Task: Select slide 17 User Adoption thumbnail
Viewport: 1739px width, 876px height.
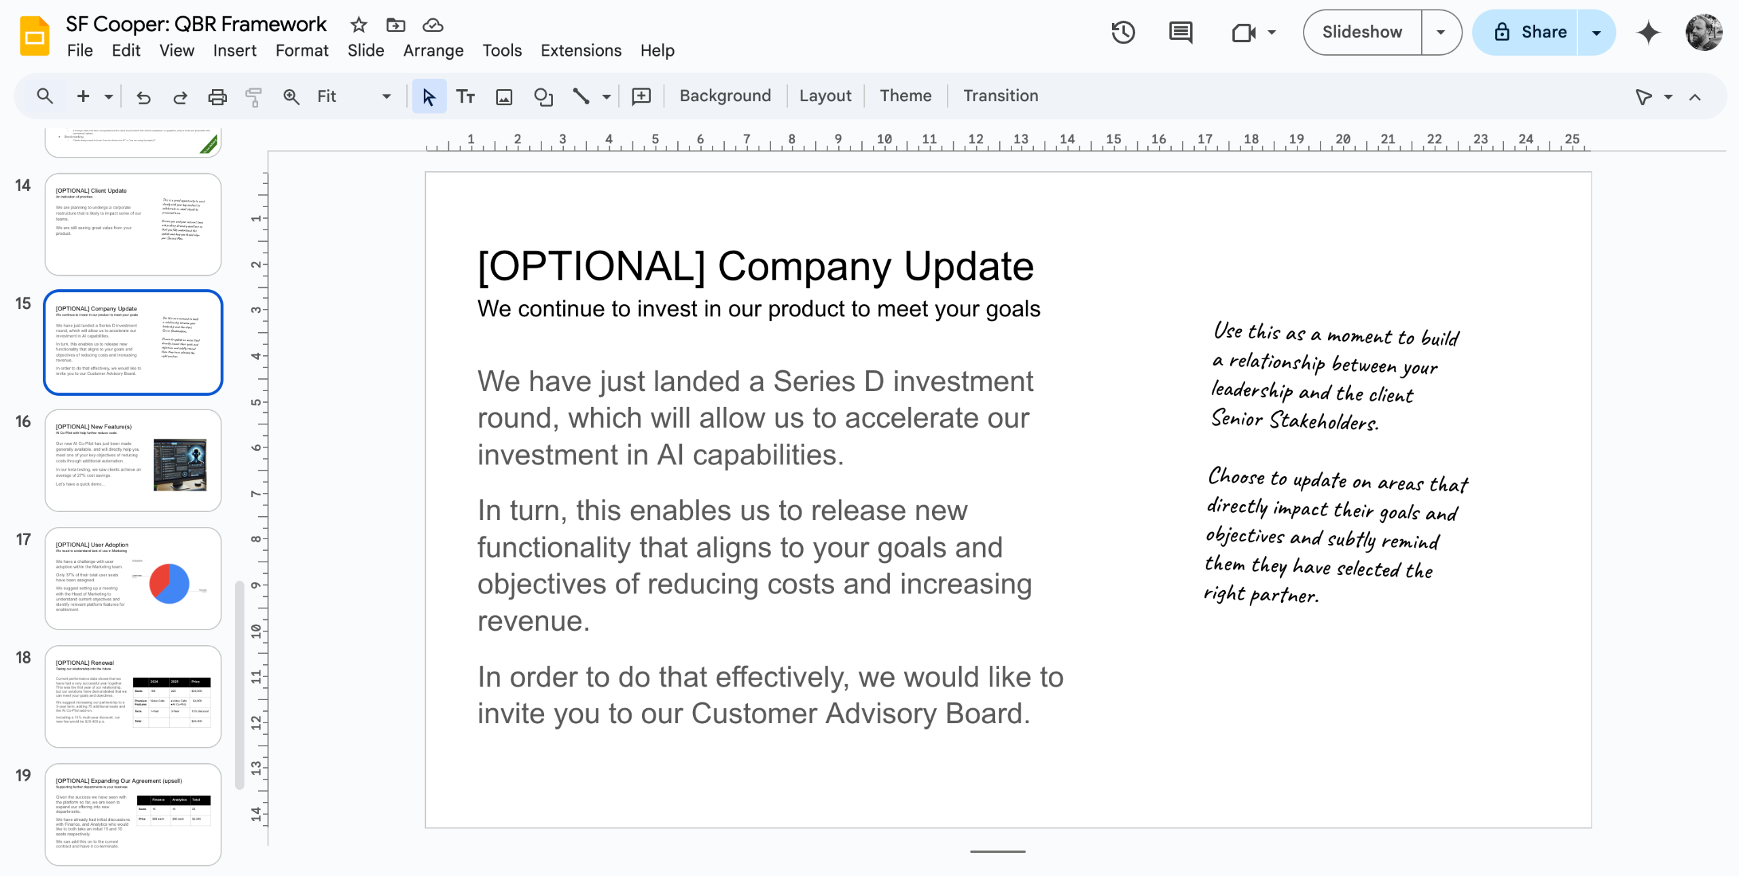Action: coord(133,579)
